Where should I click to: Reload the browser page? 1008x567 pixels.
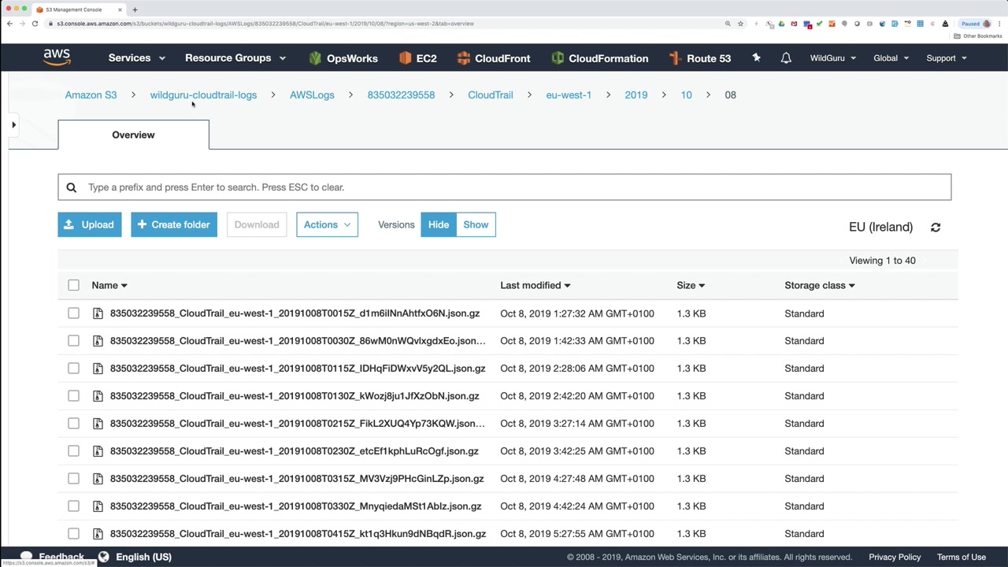pyautogui.click(x=35, y=24)
